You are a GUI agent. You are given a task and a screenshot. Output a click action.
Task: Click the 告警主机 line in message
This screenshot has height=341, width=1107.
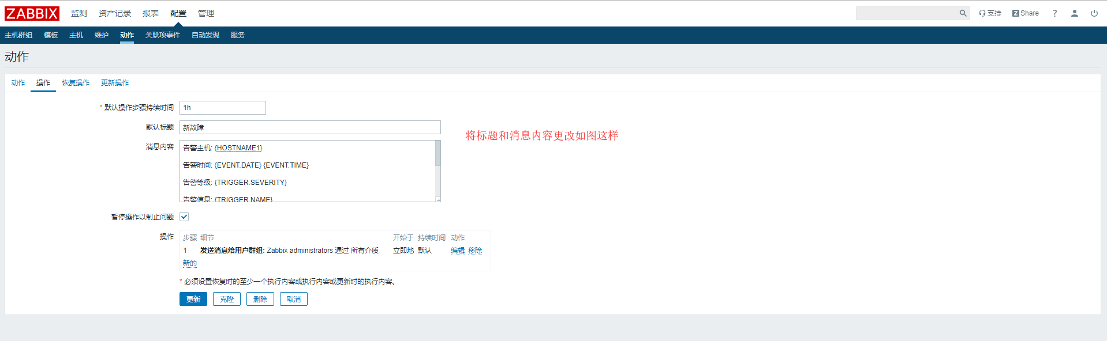tap(223, 148)
